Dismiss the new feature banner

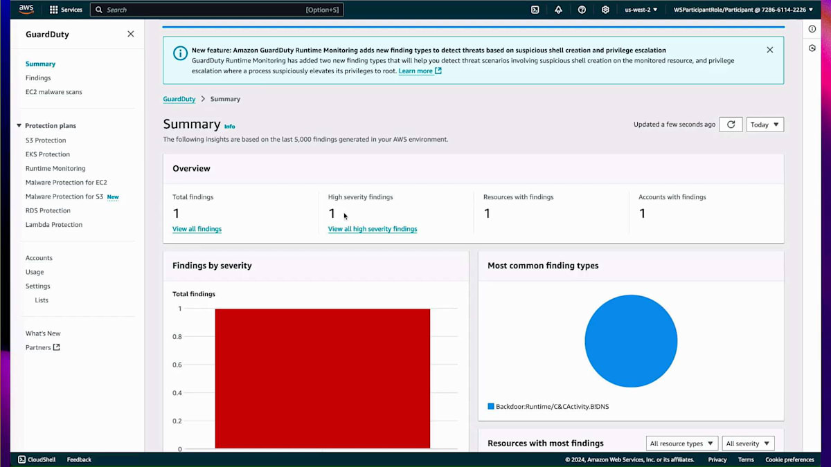tap(770, 50)
